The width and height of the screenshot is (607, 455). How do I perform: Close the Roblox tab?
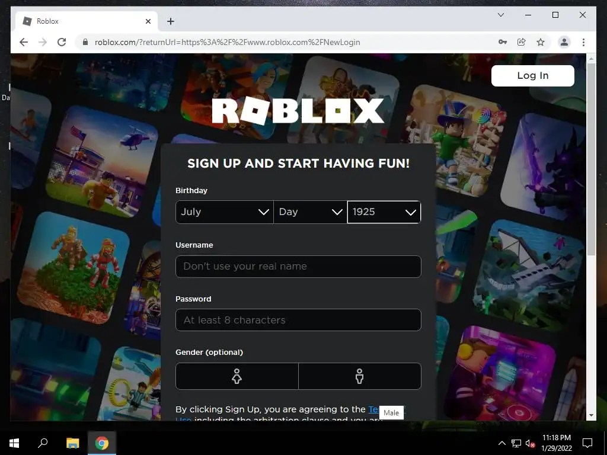point(148,21)
